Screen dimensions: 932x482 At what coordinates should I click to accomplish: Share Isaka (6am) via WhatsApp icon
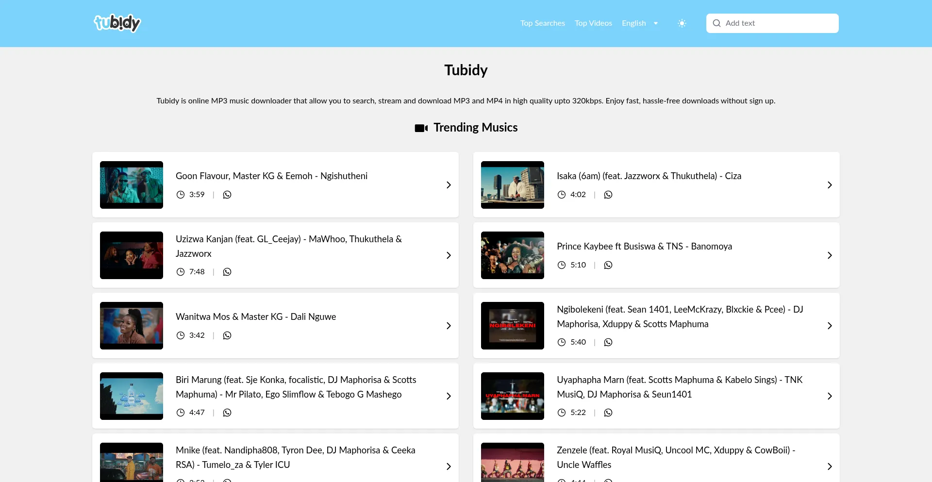click(608, 195)
